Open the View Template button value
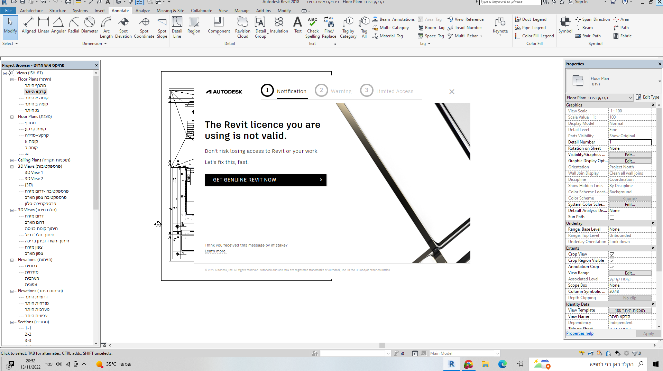The height and width of the screenshot is (371, 663). [630, 310]
